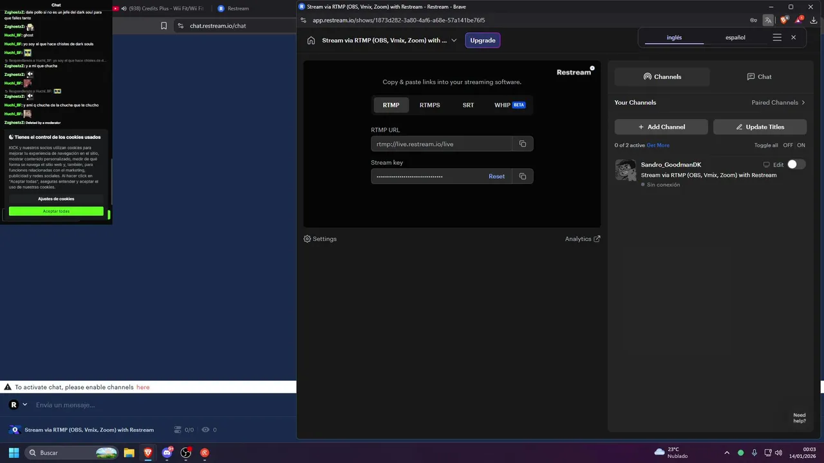Open Brave browser from the taskbar

tap(148, 453)
